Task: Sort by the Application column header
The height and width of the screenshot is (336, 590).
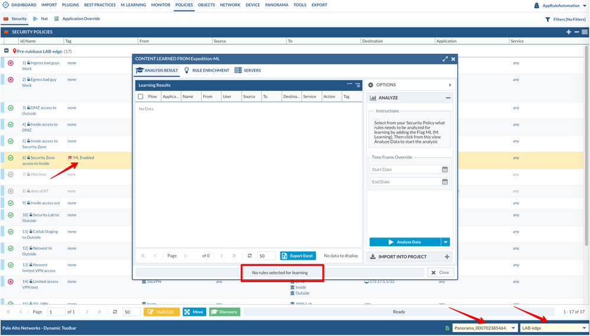Action: tap(446, 41)
